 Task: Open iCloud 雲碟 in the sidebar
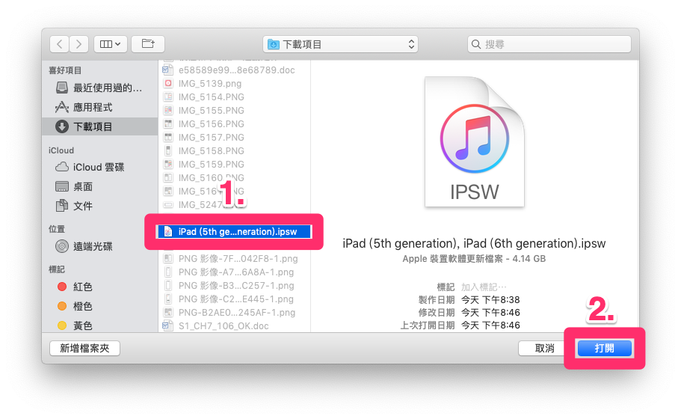click(x=100, y=168)
